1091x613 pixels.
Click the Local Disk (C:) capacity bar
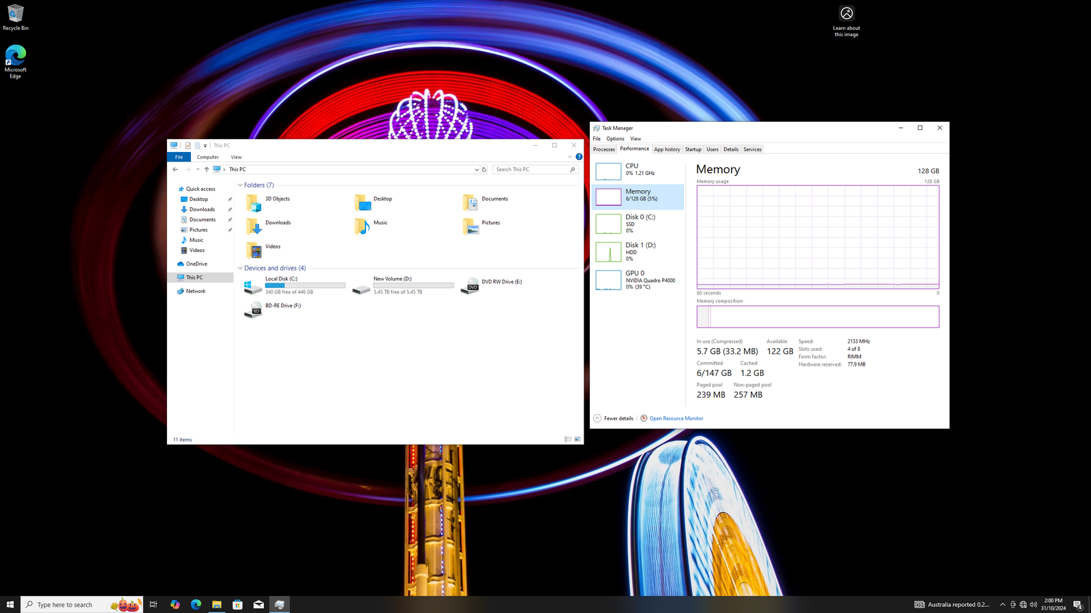coord(305,285)
